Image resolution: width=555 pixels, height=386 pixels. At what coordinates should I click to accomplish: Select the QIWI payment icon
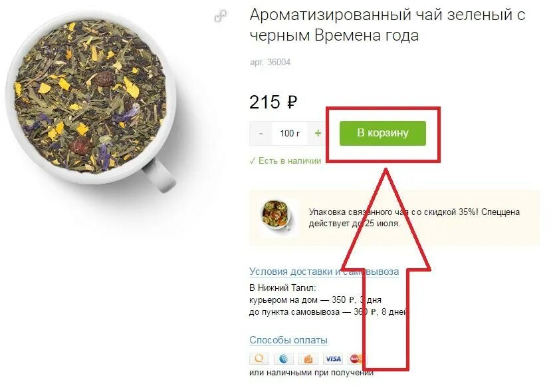pyautogui.click(x=259, y=359)
